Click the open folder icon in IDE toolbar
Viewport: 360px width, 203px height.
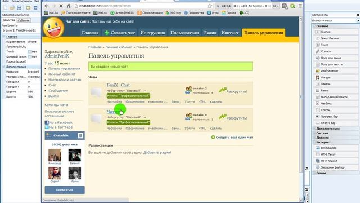pyautogui.click(x=12, y=7)
